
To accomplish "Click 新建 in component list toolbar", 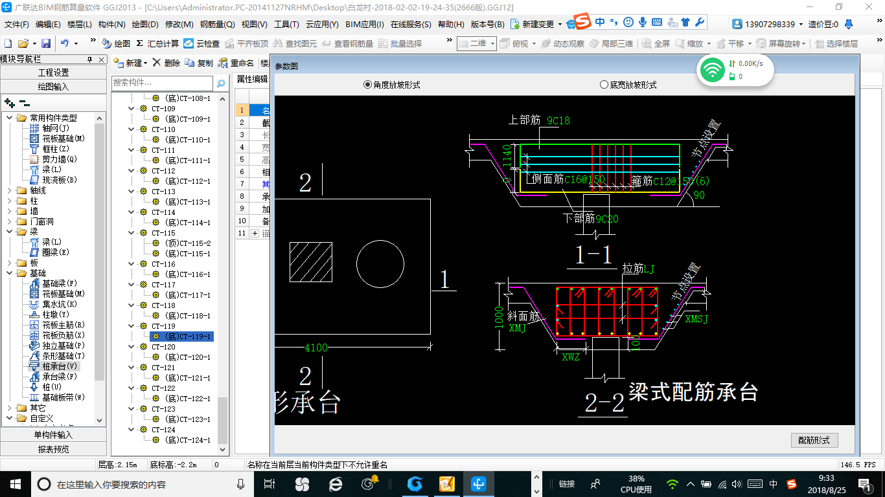I will (x=130, y=63).
